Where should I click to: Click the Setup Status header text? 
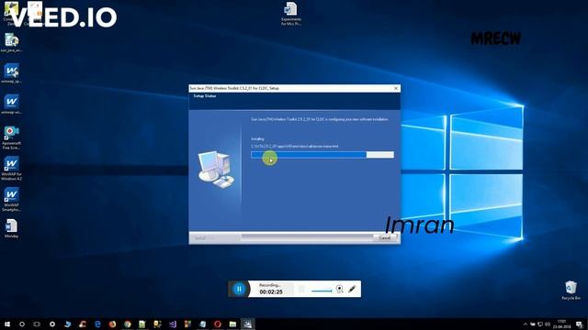(205, 96)
